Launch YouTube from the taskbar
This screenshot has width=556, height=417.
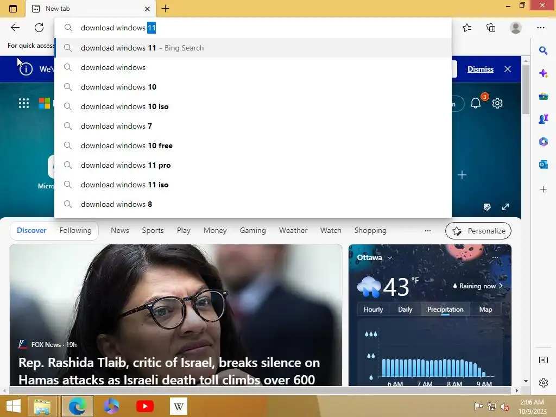tap(144, 406)
